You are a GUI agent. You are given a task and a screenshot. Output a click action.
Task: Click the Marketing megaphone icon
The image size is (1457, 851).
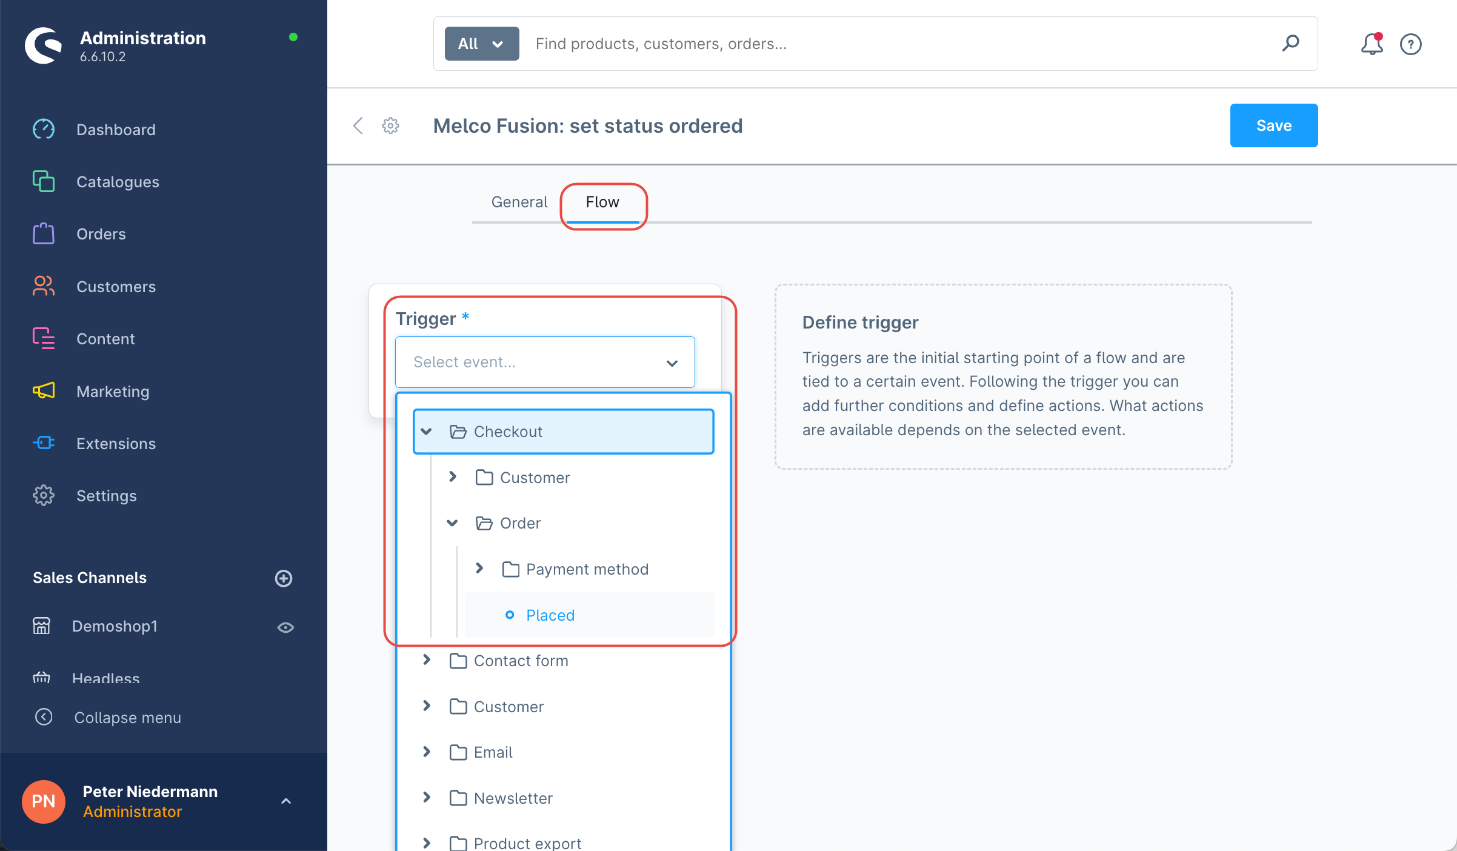pyautogui.click(x=44, y=391)
